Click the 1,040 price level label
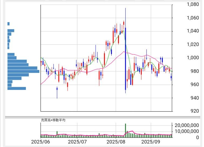This screenshot has height=147, width=204. 193,31
